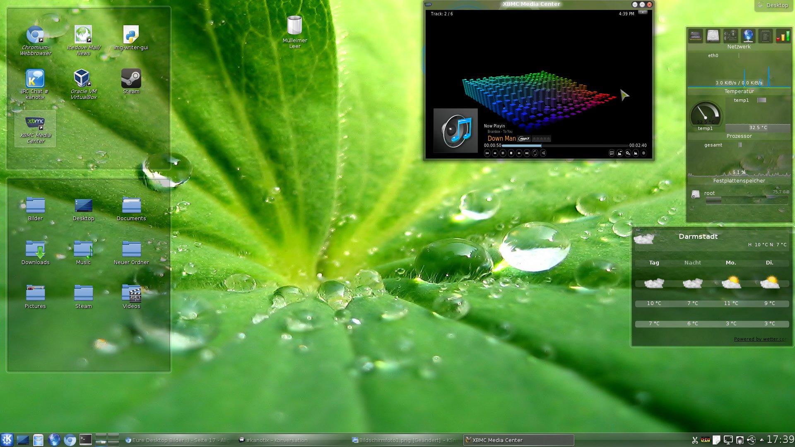Skip to next track in XBMC

[x=527, y=153]
